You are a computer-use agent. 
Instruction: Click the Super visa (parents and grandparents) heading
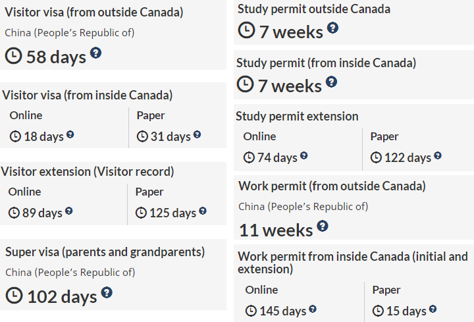[105, 252]
